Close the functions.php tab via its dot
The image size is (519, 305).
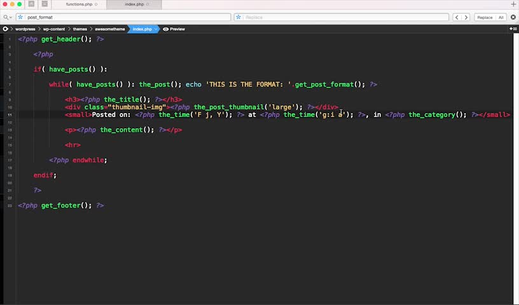(x=96, y=4)
